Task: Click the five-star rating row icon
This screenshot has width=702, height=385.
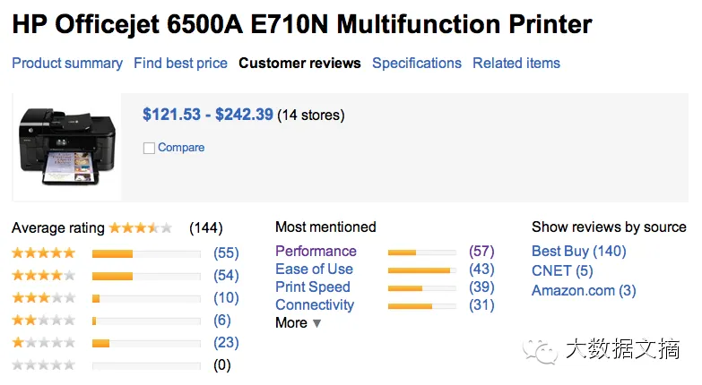Action: [x=43, y=253]
